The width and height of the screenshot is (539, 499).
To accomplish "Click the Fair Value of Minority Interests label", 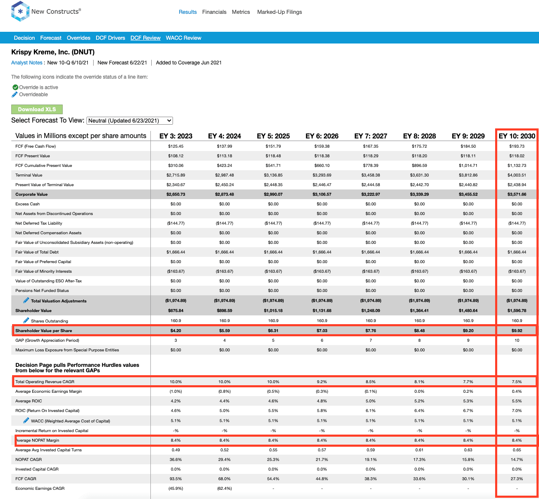I will click(43, 271).
